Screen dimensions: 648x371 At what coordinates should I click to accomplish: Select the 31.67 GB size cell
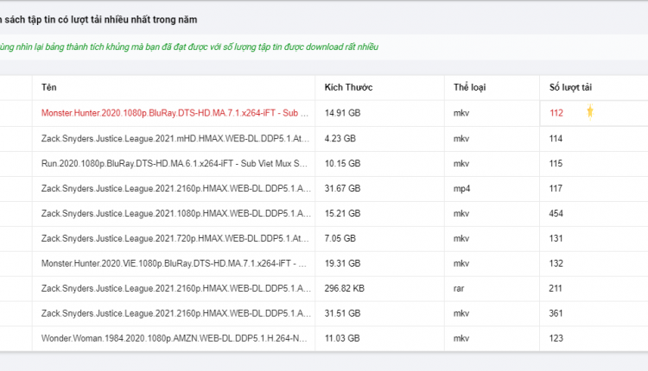click(342, 188)
